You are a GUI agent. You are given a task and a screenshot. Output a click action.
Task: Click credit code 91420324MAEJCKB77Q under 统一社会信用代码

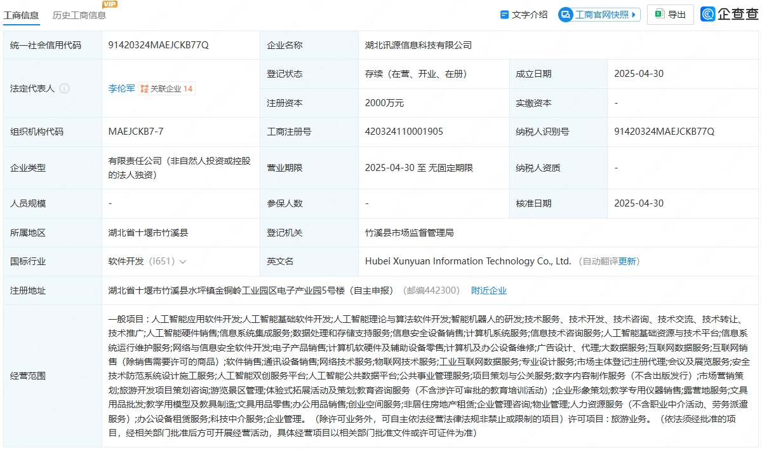click(158, 45)
